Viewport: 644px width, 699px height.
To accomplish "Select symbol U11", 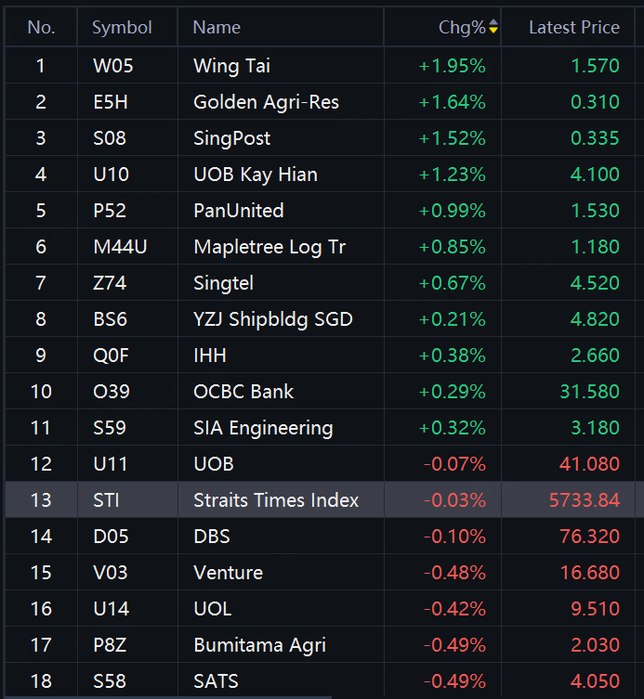I will (x=110, y=464).
